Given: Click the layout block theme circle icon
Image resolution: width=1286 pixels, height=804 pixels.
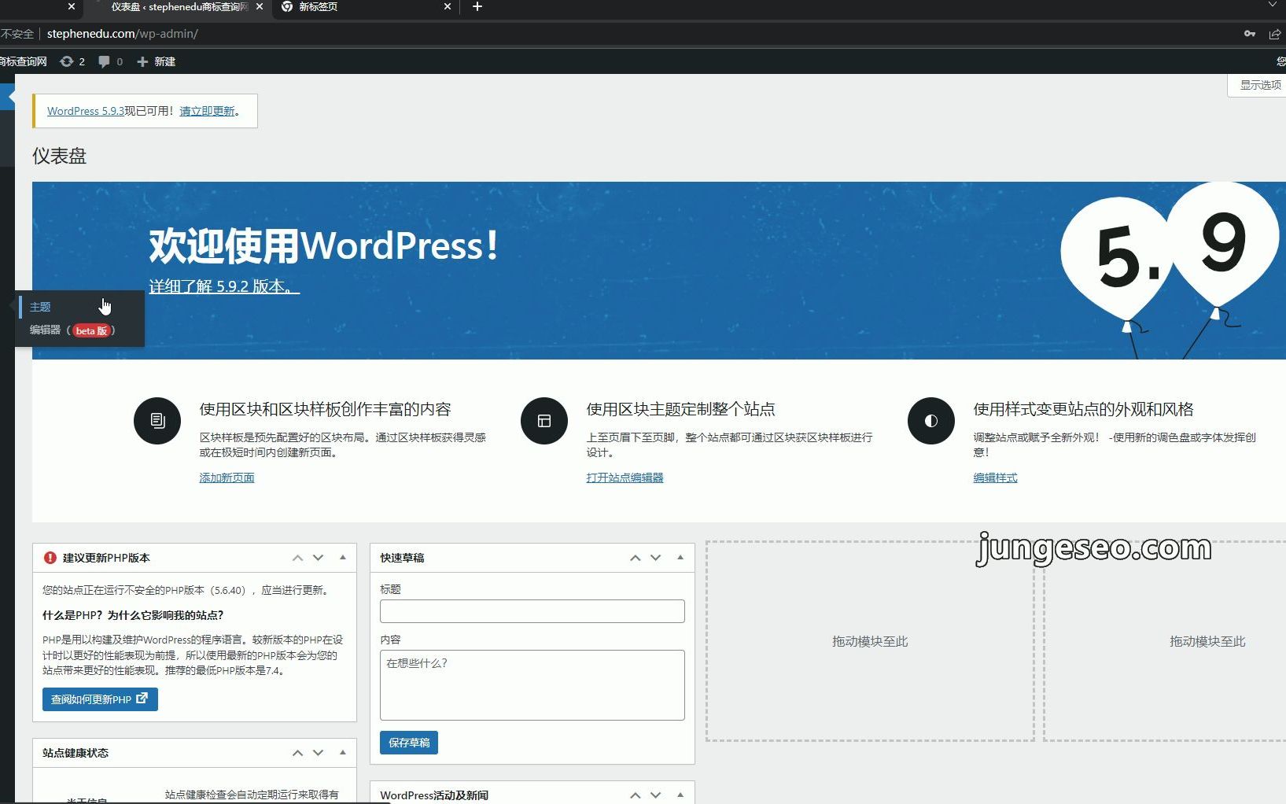Looking at the screenshot, I should (x=544, y=421).
